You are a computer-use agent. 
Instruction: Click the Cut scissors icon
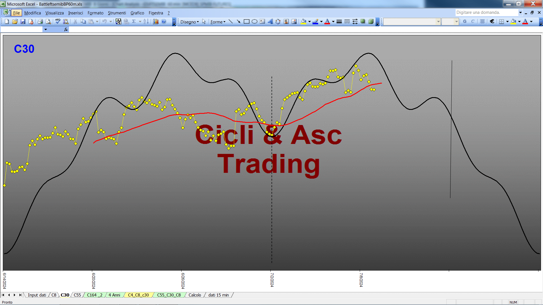pyautogui.click(x=75, y=21)
